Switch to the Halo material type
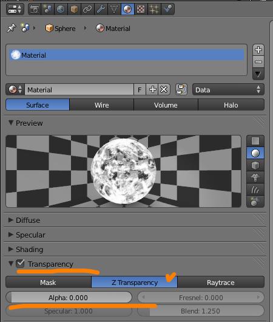The image size is (273, 322). pos(231,105)
